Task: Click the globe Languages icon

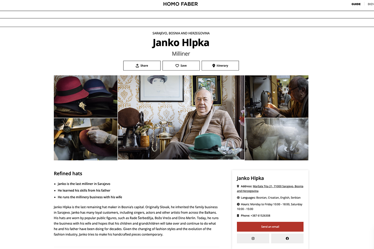Action: [238, 198]
